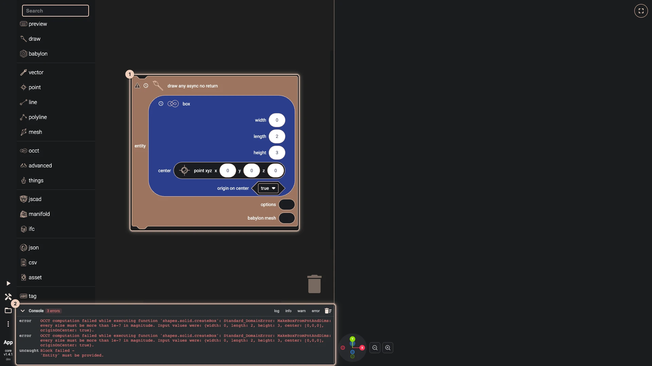The width and height of the screenshot is (652, 366).
Task: Click the warning icon on draw block
Action: pyautogui.click(x=137, y=86)
